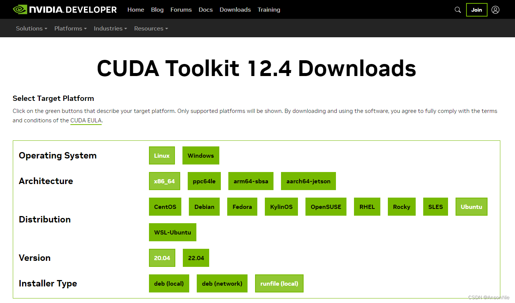This screenshot has height=303, width=515.
Task: Open the Training menu item
Action: click(269, 10)
